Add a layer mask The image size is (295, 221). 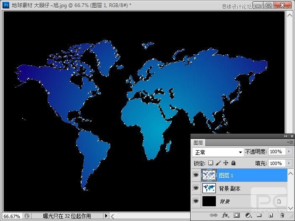point(237,215)
